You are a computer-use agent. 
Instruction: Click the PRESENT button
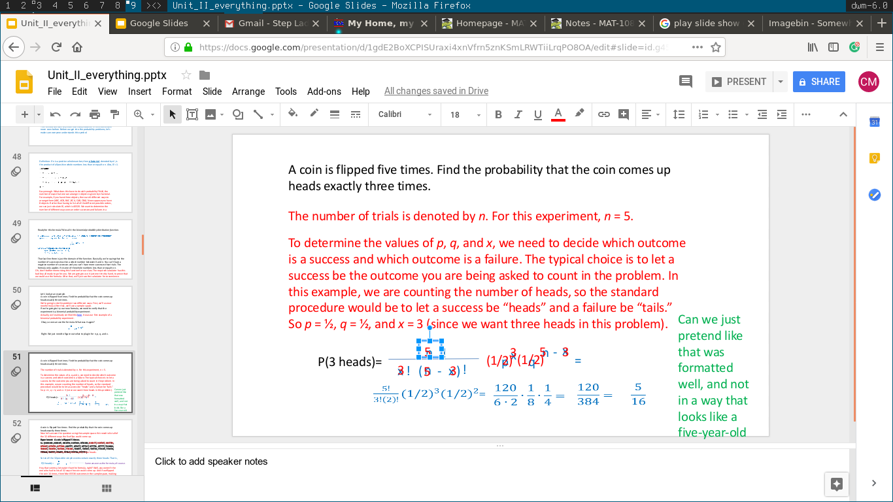(x=739, y=82)
